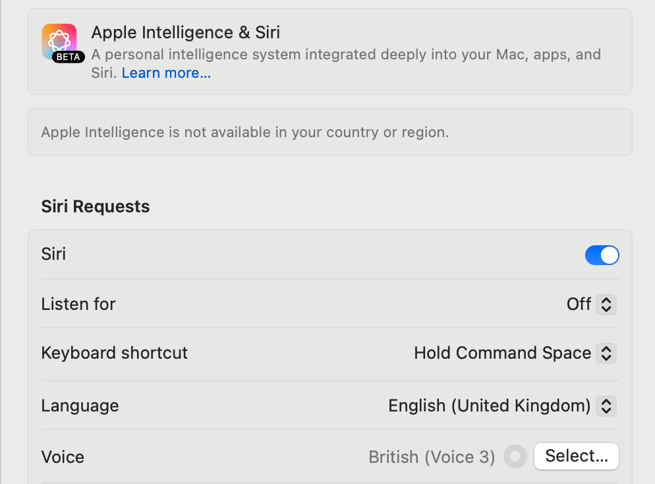
Task: Click the Hold Command Space value
Action: (x=503, y=353)
